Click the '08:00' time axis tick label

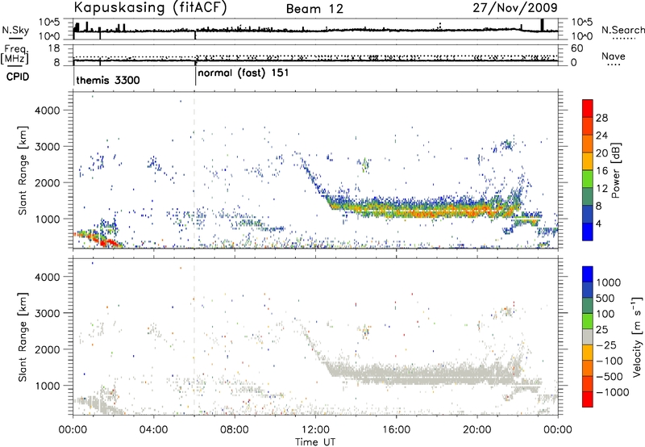(235, 430)
